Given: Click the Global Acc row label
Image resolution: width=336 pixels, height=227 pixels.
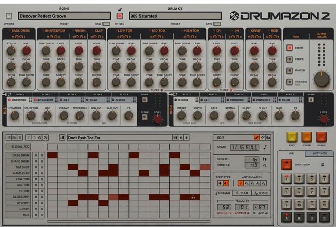Looking at the screenshot, I should [18, 147].
